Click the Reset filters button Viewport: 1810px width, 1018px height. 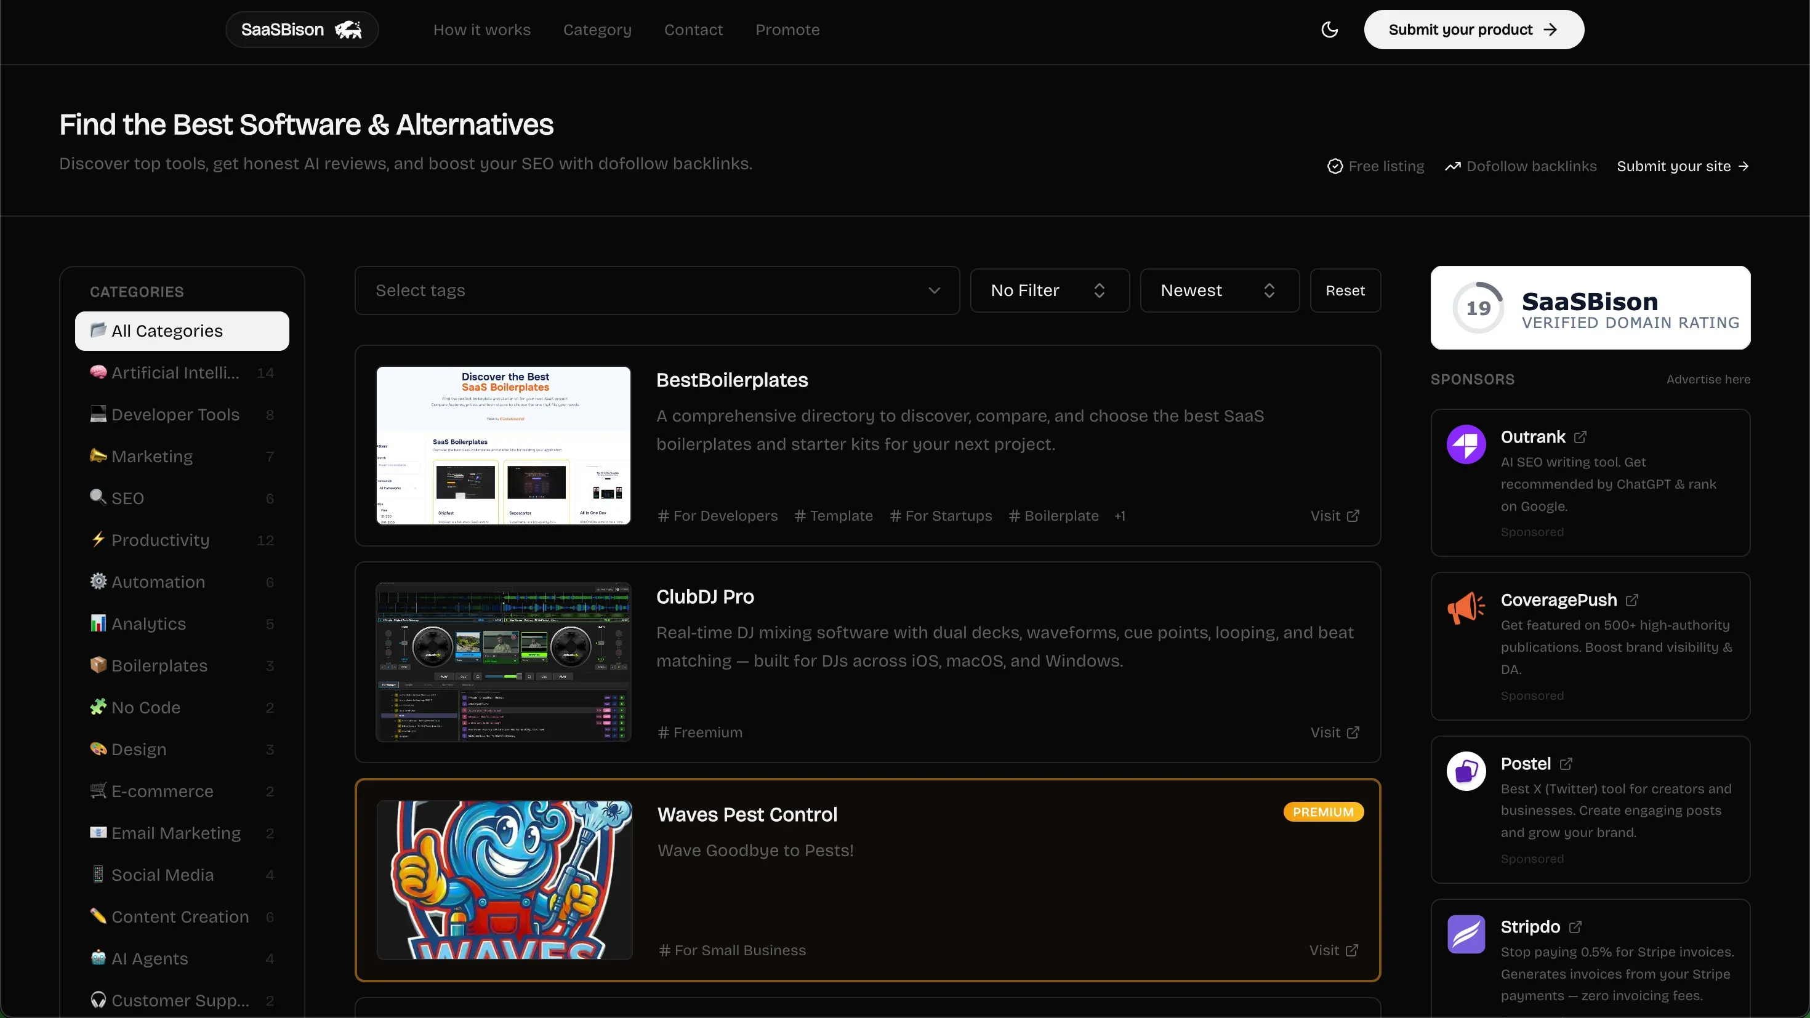pyautogui.click(x=1345, y=290)
